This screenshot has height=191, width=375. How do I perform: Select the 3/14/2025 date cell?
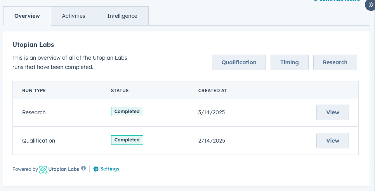point(212,113)
